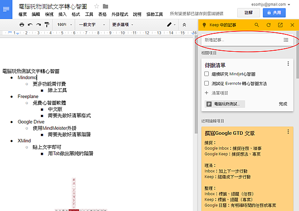Open the 工具 menu
The image size is (299, 211).
tap(89, 14)
